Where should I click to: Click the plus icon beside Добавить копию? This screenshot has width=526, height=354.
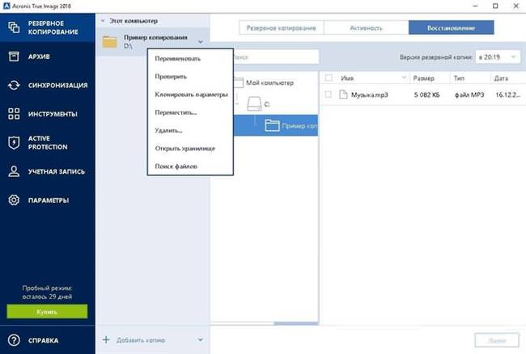[106, 339]
